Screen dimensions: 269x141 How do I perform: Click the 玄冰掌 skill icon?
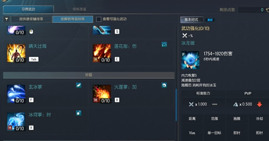[16, 94]
